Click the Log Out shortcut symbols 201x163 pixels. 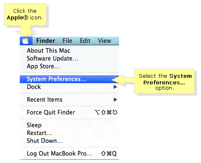point(109,154)
